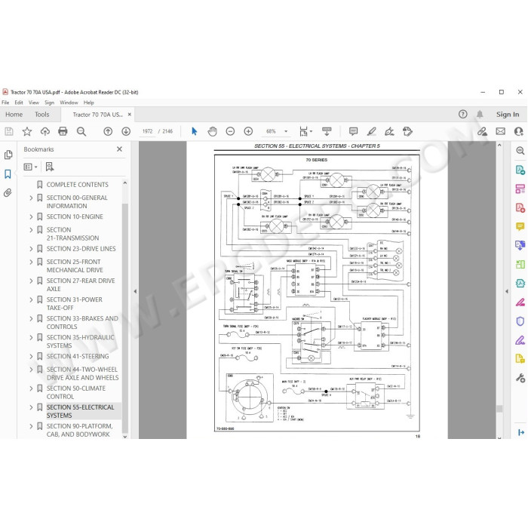Collapse the right tools pane arrow
This screenshot has height=528, width=528.
coord(507,292)
